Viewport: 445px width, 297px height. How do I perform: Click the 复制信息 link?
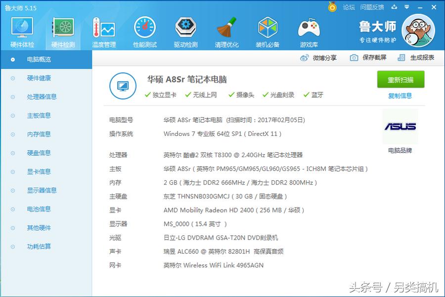click(x=401, y=95)
